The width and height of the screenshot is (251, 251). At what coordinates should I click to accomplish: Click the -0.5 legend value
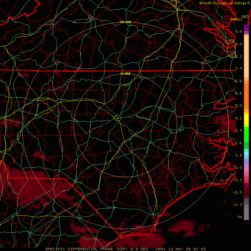237,192
